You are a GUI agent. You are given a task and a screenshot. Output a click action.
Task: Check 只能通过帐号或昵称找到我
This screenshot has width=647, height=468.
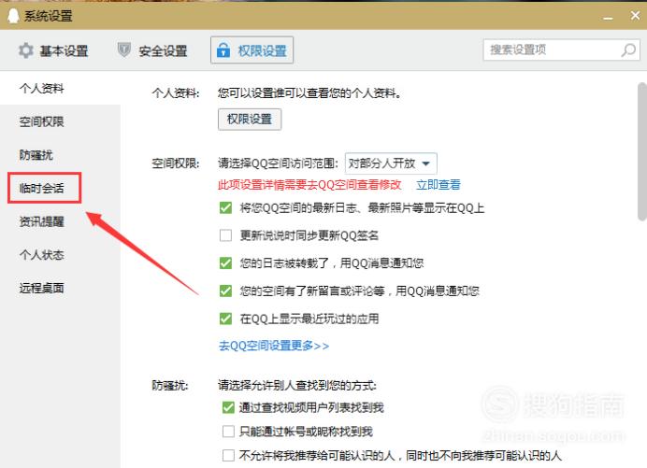[x=228, y=432]
